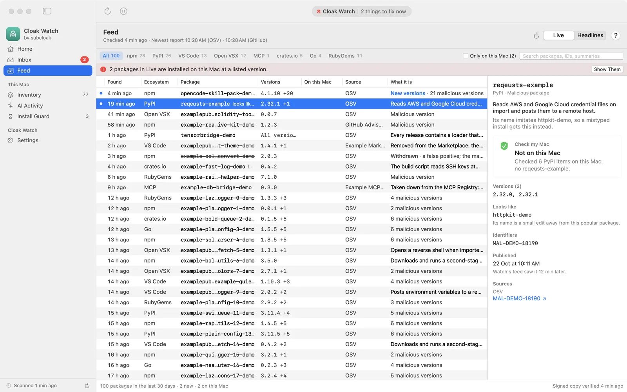Click the Inventory count 77
The image size is (627, 392).
click(85, 94)
